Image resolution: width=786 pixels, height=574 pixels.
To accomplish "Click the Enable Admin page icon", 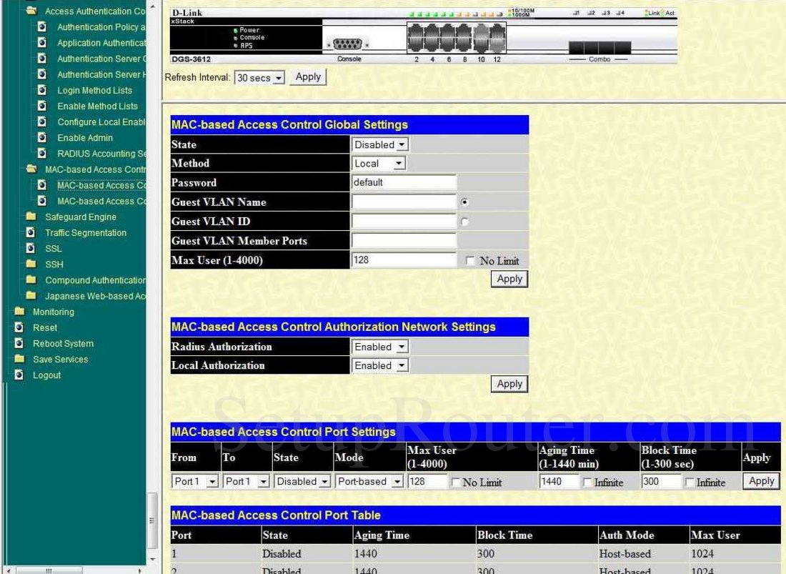I will (x=42, y=137).
